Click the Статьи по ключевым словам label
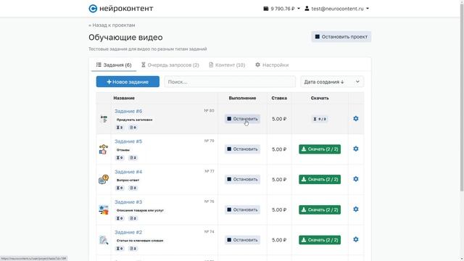The image size is (464, 261). [140, 241]
